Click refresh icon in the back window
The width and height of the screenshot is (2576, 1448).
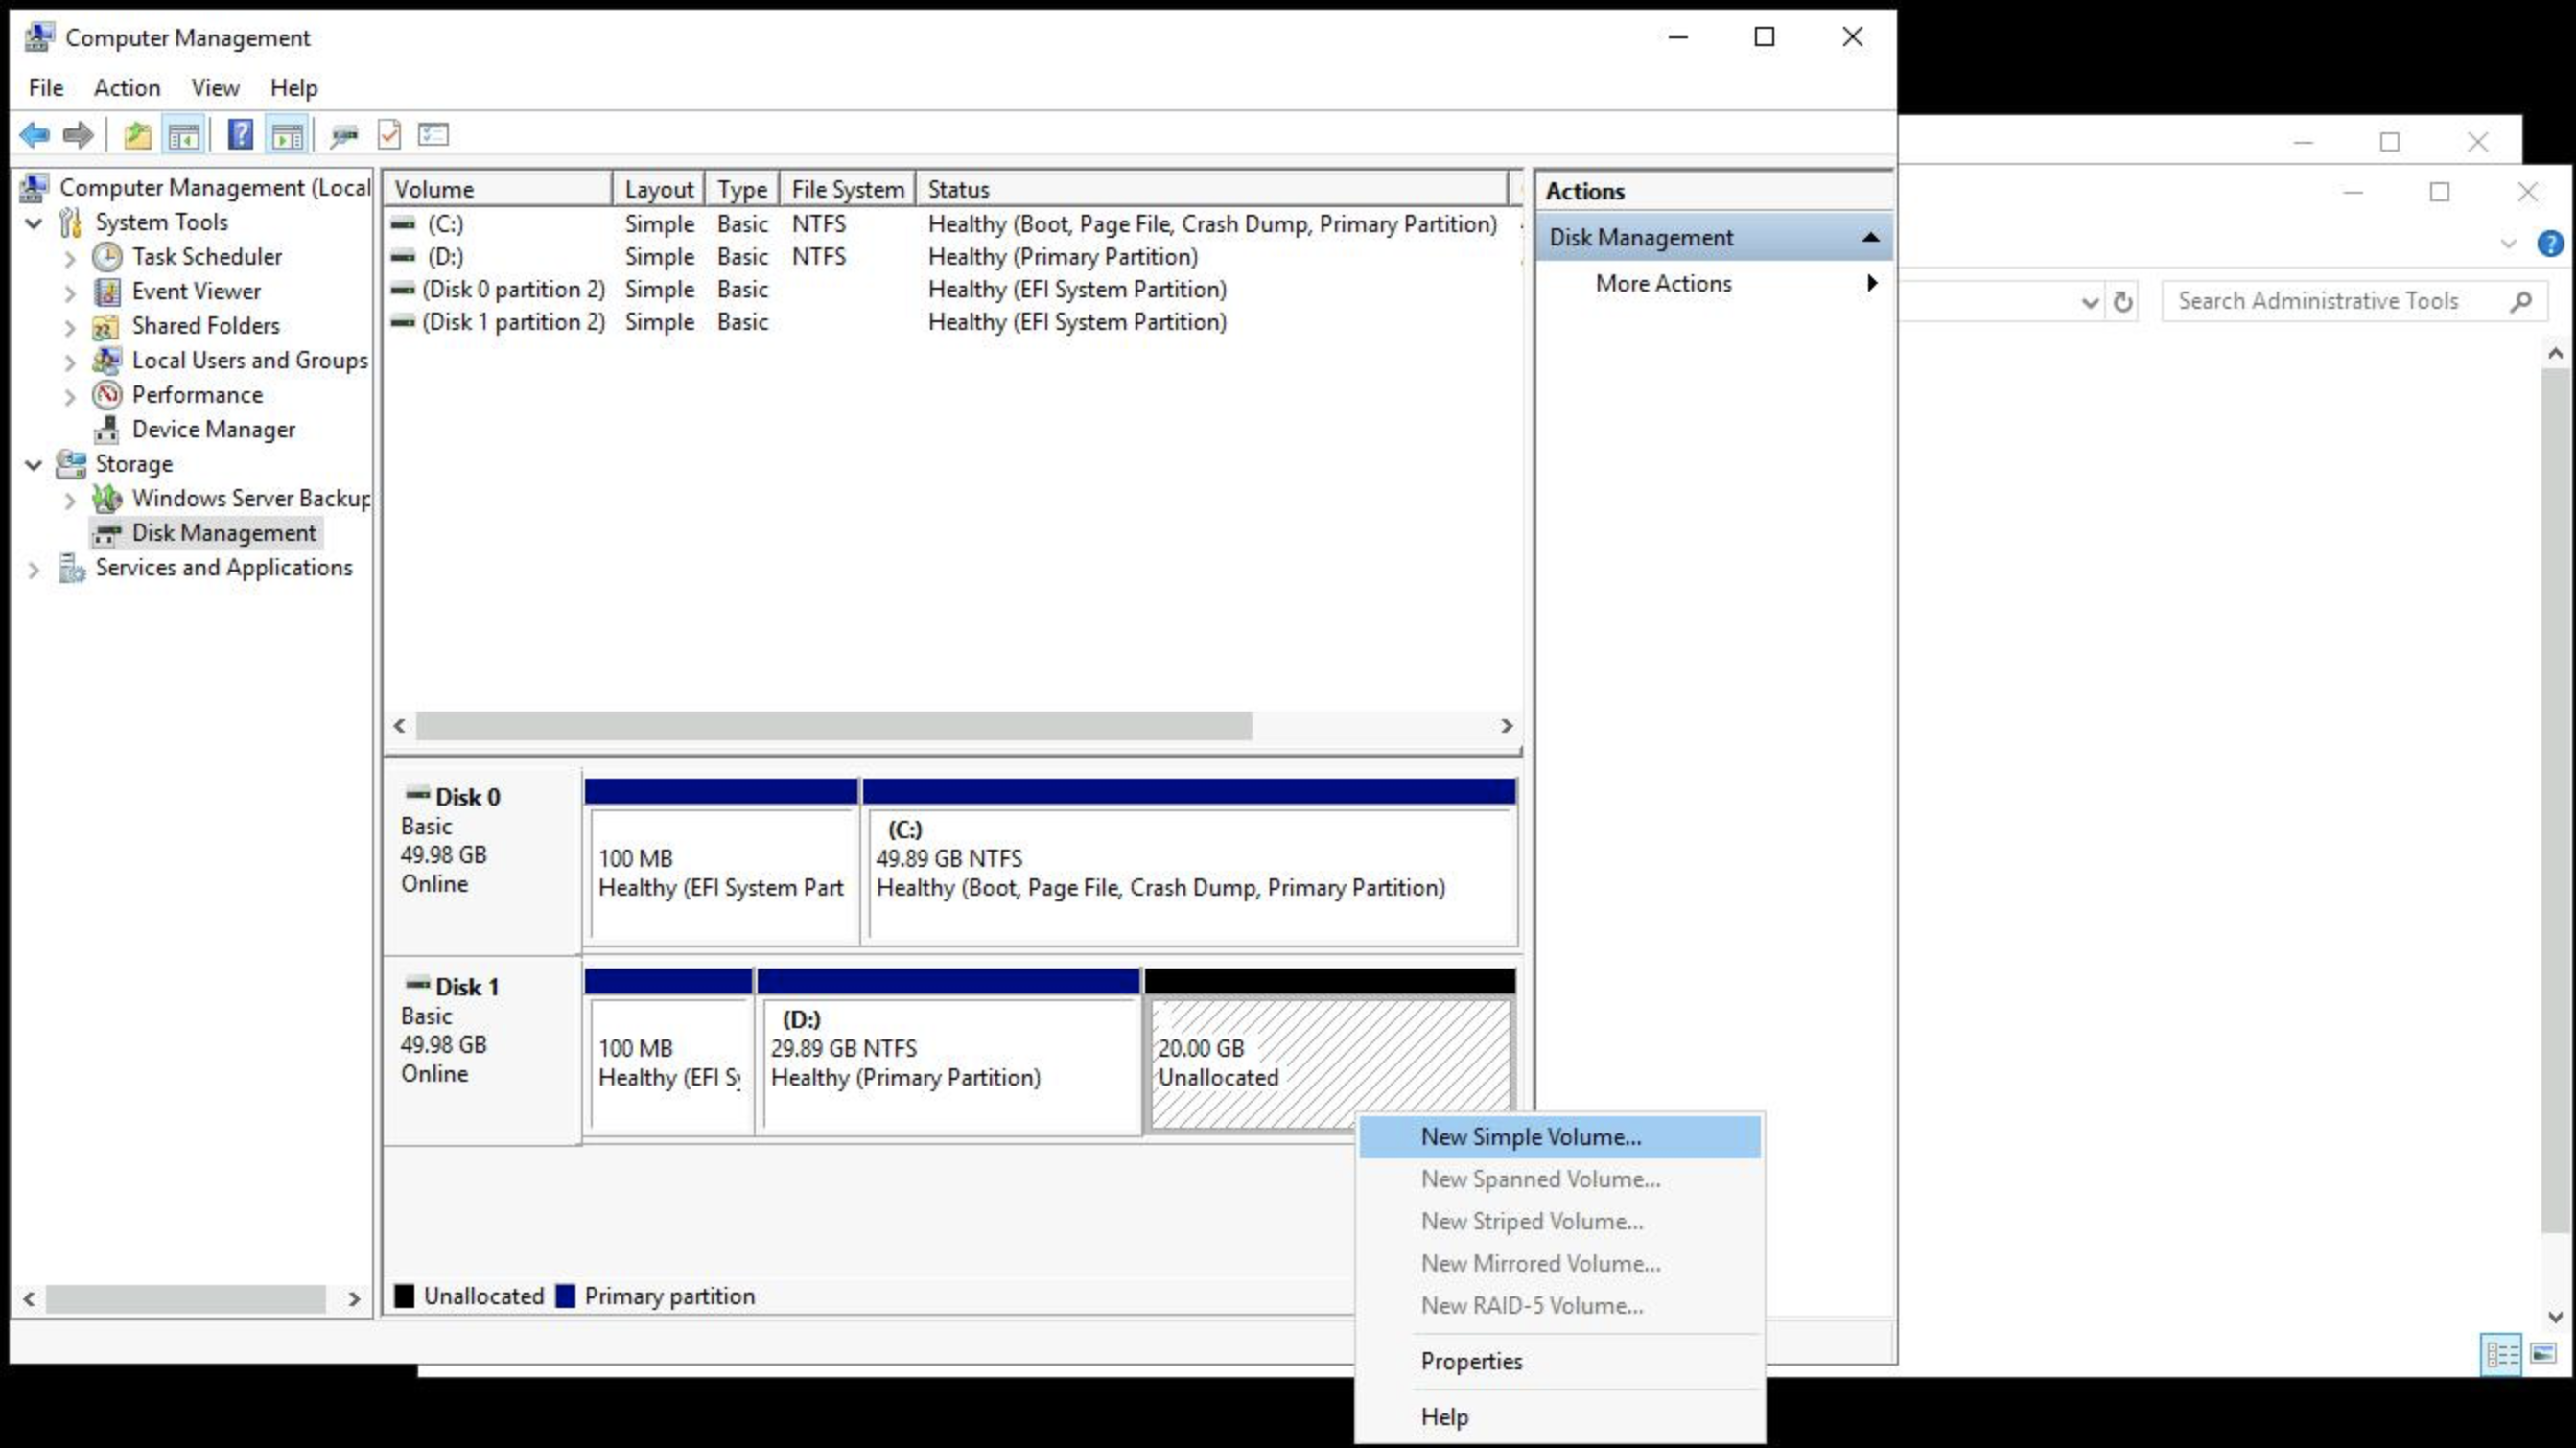[2122, 302]
